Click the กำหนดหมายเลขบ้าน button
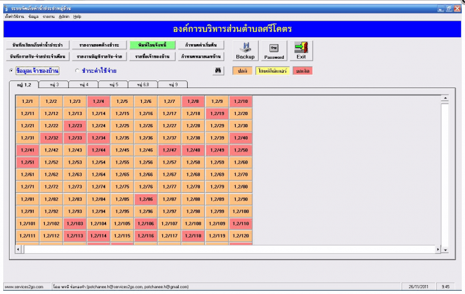The height and width of the screenshot is (294, 465). point(201,56)
